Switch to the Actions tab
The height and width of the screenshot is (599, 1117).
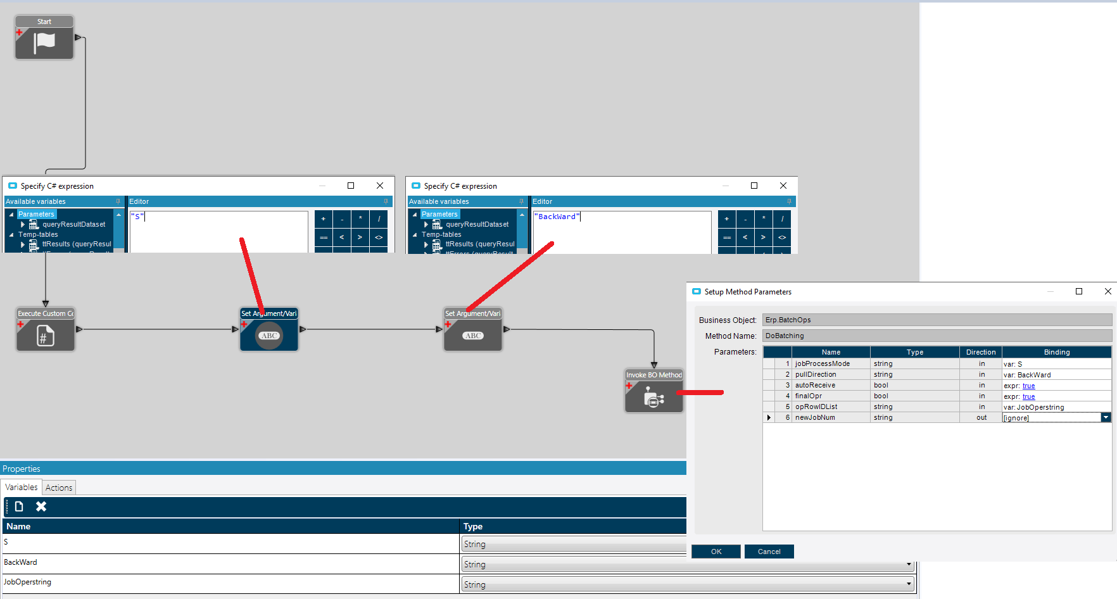[59, 488]
